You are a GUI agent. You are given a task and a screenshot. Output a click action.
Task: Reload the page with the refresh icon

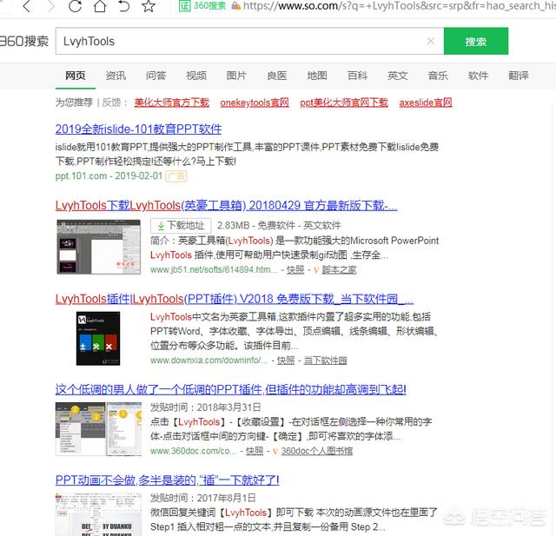(x=75, y=6)
